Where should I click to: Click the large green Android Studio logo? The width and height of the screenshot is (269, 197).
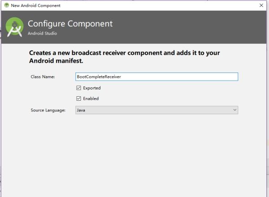[x=14, y=27]
